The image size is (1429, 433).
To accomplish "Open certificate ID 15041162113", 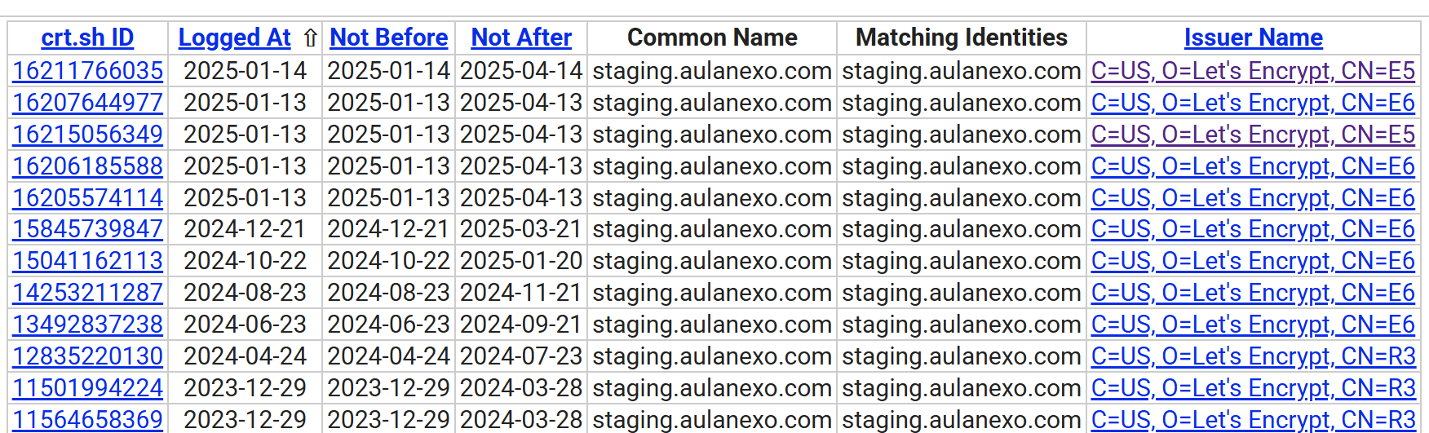I will [x=88, y=261].
